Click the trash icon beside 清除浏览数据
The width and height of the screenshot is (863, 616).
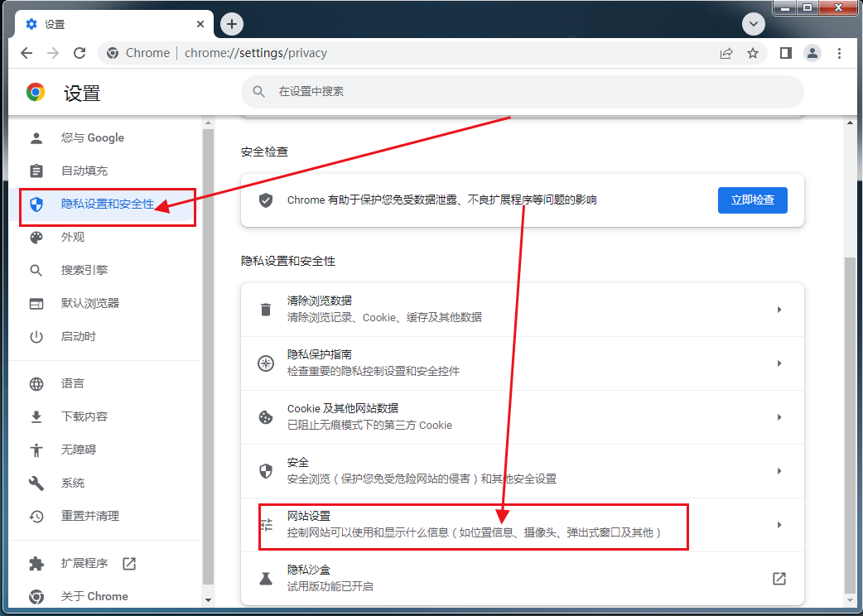[266, 310]
